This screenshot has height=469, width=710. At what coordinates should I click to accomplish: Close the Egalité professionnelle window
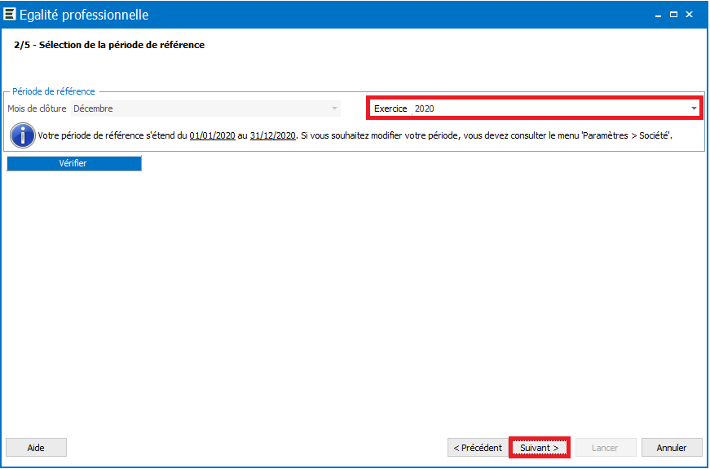click(x=689, y=15)
